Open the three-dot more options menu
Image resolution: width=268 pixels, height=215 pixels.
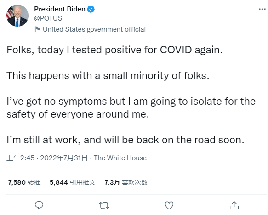262,9
